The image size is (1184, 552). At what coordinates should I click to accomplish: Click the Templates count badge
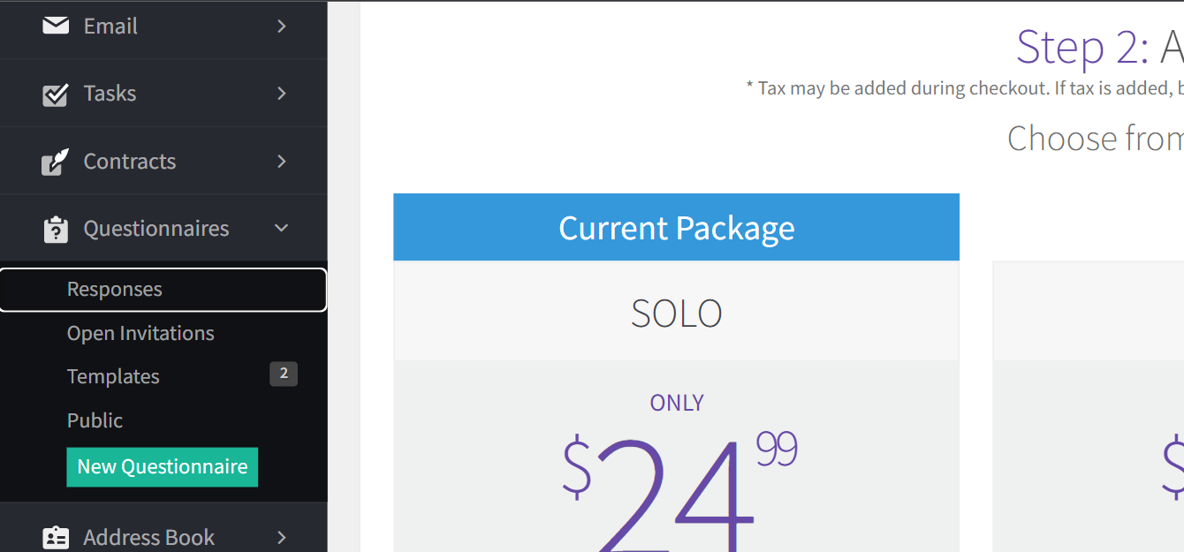pyautogui.click(x=284, y=374)
